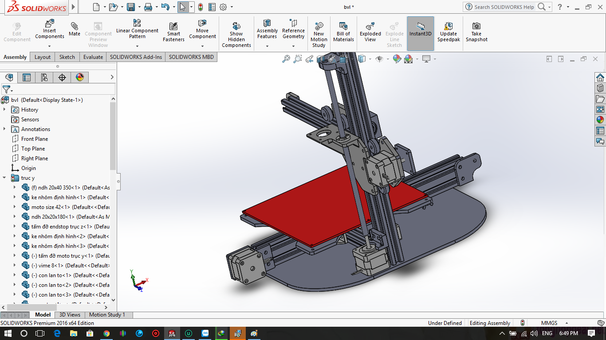Undo the last action
This screenshot has height=340, width=606.
coord(165,7)
